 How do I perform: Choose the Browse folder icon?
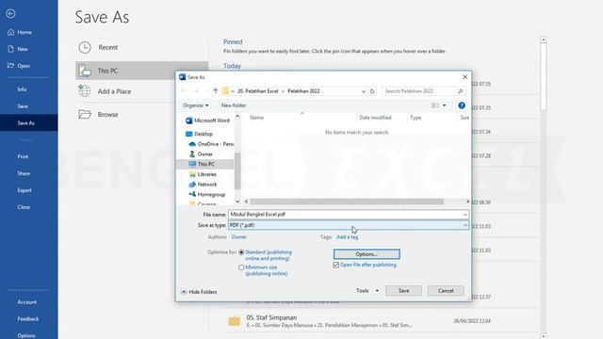tap(85, 114)
